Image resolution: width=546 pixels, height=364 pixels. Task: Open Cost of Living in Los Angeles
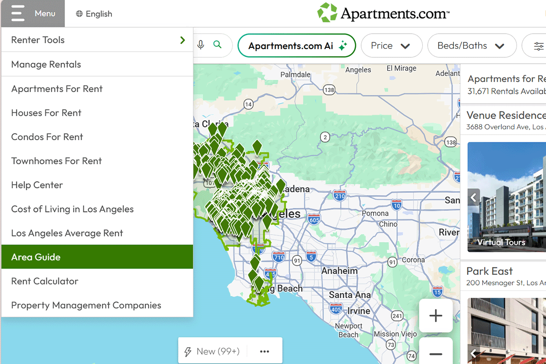(x=97, y=209)
